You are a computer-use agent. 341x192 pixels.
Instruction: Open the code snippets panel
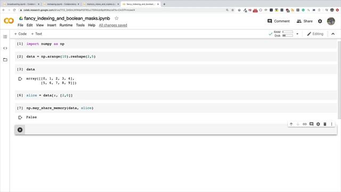coord(5,48)
